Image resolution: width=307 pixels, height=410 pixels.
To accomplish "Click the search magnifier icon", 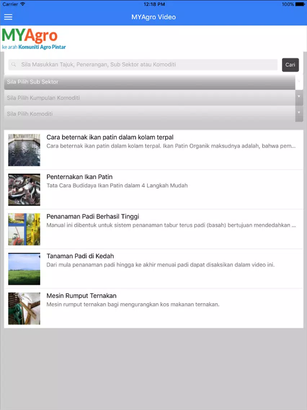I will [x=14, y=64].
